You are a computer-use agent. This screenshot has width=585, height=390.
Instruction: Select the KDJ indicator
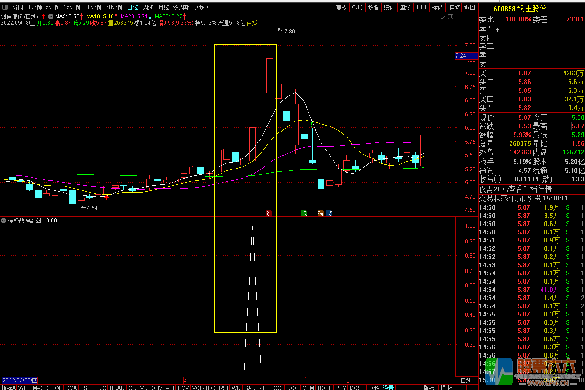265,387
